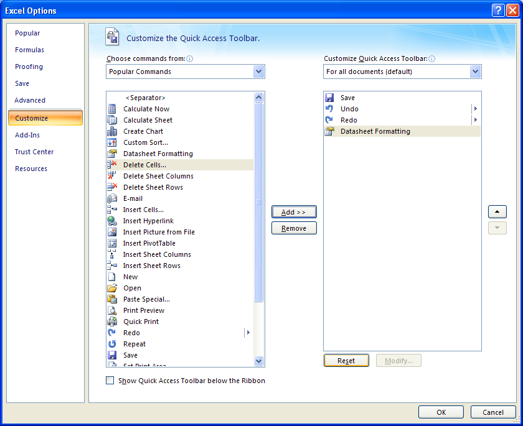Select Save entry in the commands list
Image resolution: width=523 pixels, height=426 pixels.
tap(180, 355)
